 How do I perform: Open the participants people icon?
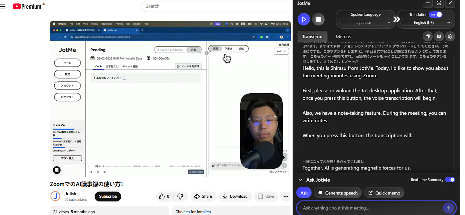pyautogui.click(x=439, y=37)
